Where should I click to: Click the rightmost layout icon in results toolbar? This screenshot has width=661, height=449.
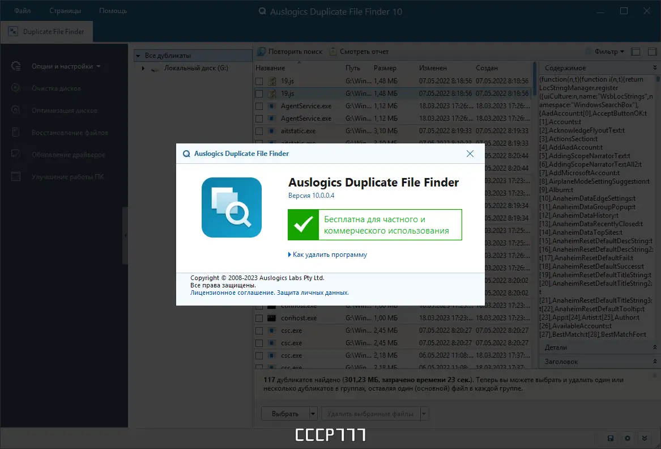tap(652, 52)
